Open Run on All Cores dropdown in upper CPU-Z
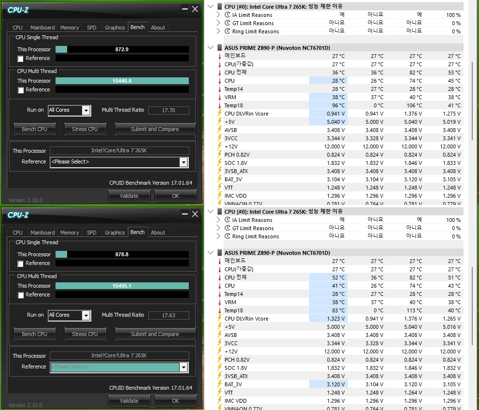The height and width of the screenshot is (410, 479). 70,110
